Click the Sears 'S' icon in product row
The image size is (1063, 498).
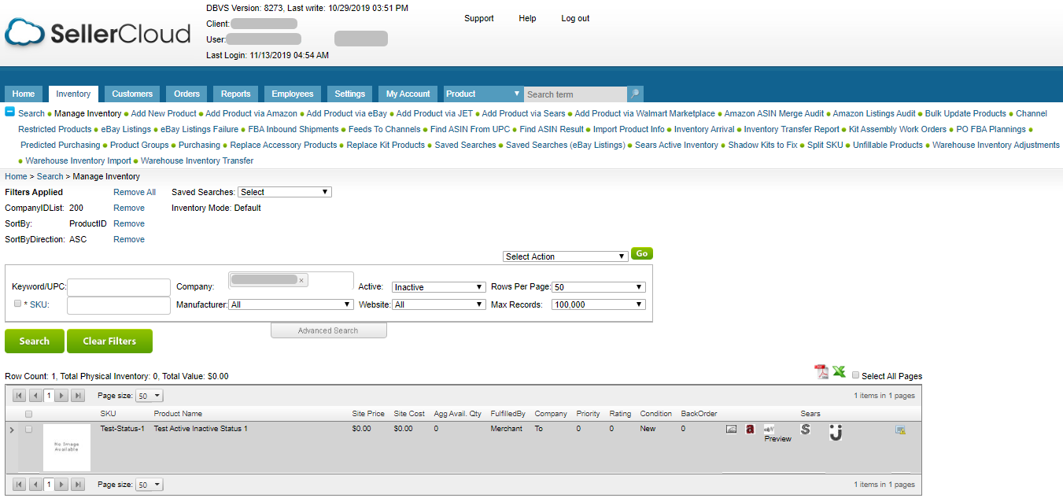(x=805, y=429)
